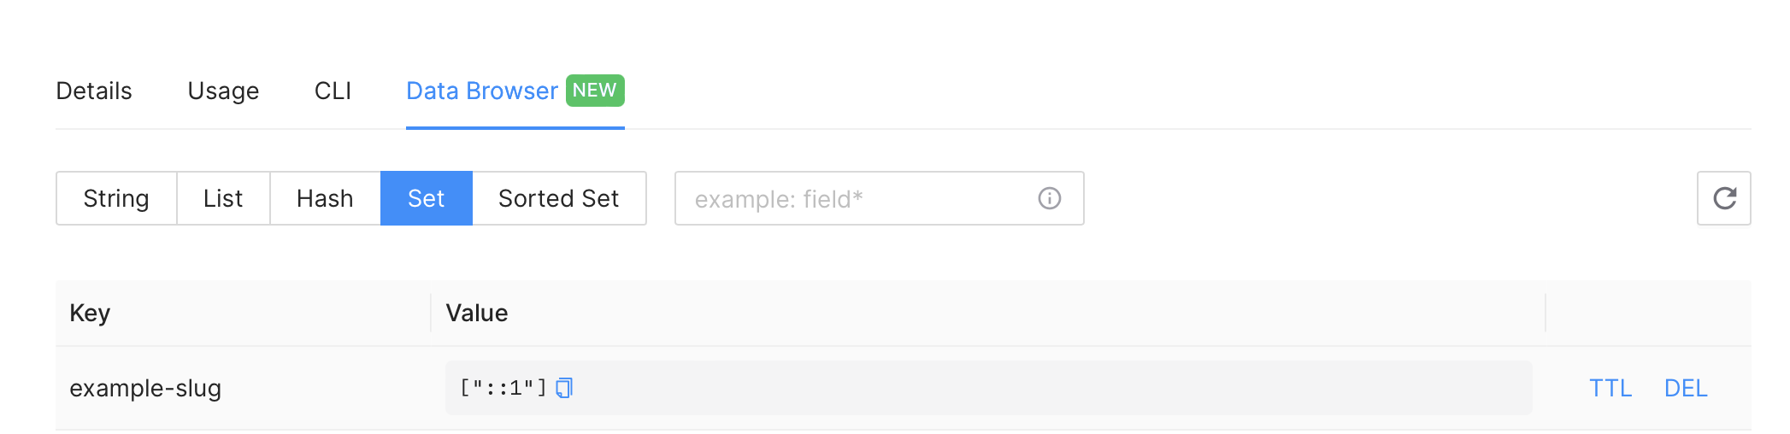Open the Details tab

[x=94, y=91]
